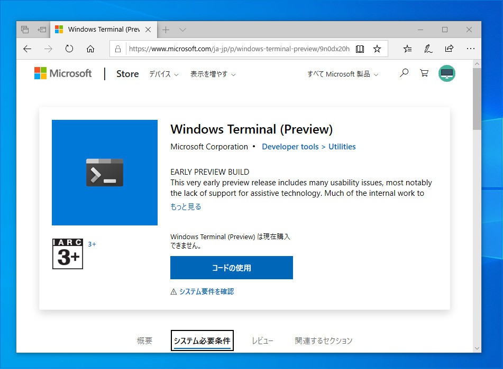This screenshot has height=369, width=503.
Task: Click the Microsoft Corporation publisher text
Action: 209,147
